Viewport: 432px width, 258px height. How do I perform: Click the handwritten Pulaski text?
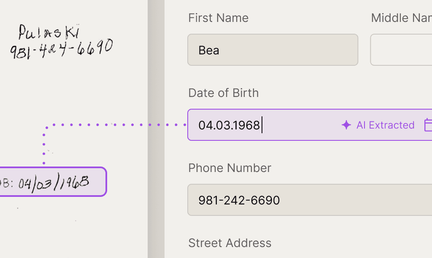click(49, 32)
